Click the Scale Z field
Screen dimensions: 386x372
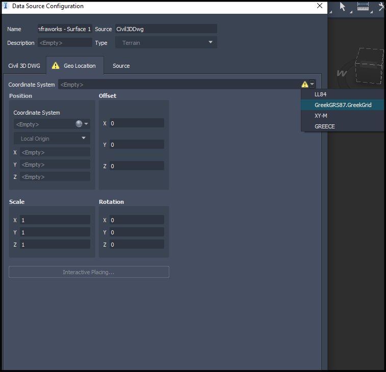click(x=55, y=244)
